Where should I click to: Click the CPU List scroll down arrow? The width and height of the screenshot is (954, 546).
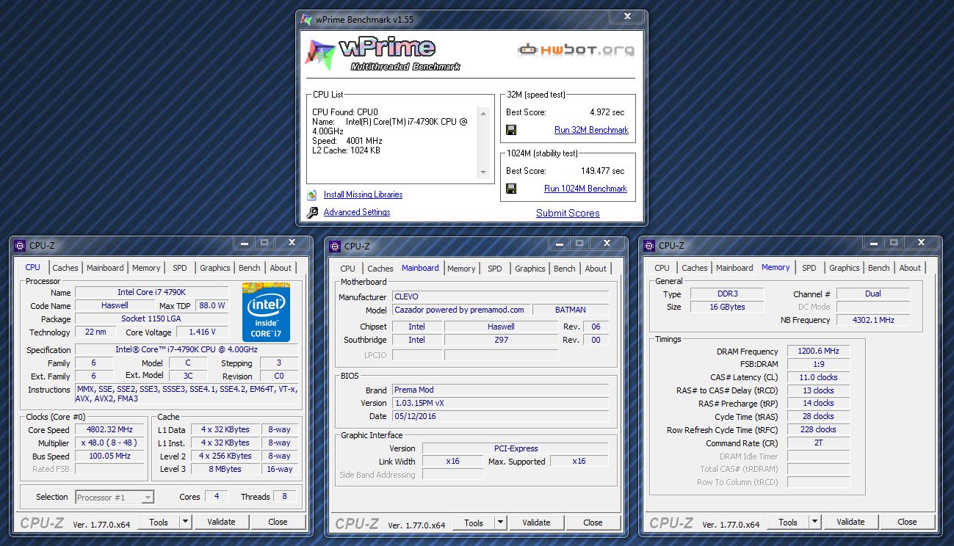[483, 172]
